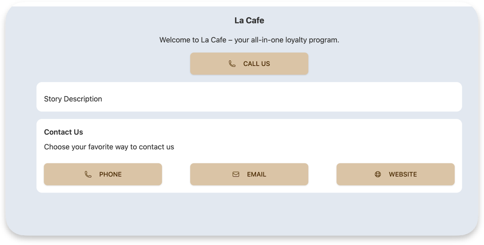Screen dimensions: 484x245
Task: Choose the PHONE contact button
Action: click(103, 174)
